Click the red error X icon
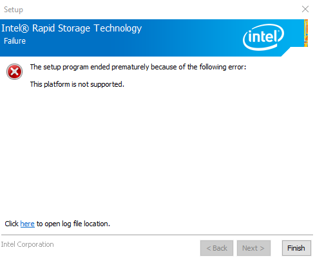 click(x=14, y=71)
